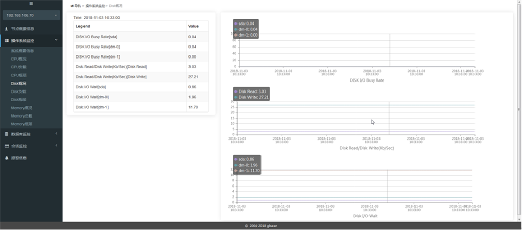Click the Disk Write: 27.21 tooltip entry

click(x=252, y=97)
